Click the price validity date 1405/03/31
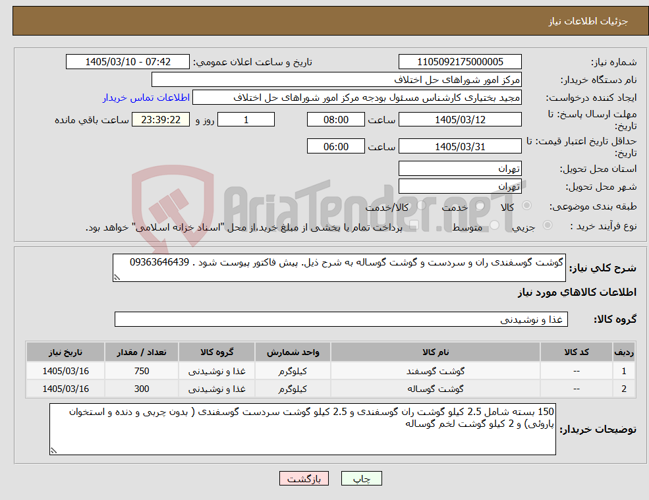 pos(460,146)
